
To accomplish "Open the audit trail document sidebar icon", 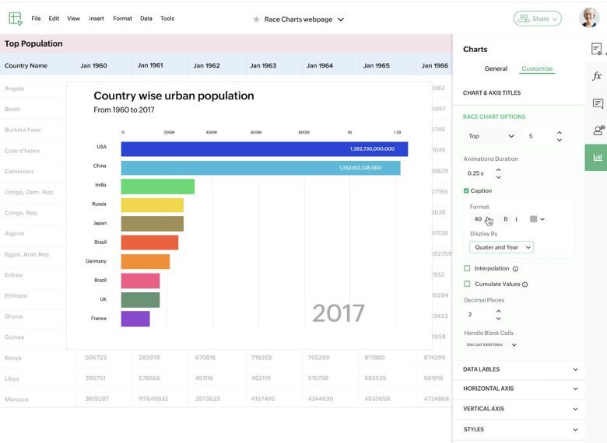I will click(597, 49).
